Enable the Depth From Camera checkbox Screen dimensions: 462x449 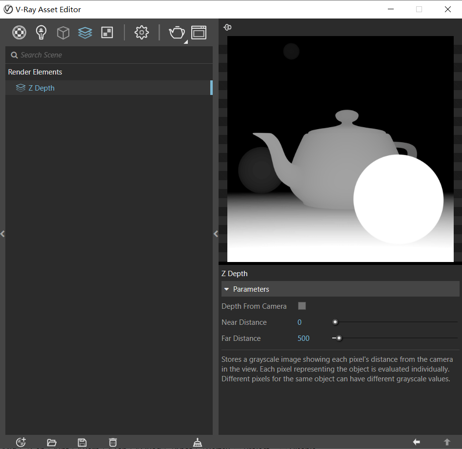[x=302, y=306]
